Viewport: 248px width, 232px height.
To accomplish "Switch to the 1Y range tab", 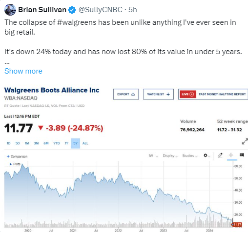I will [x=66, y=143].
